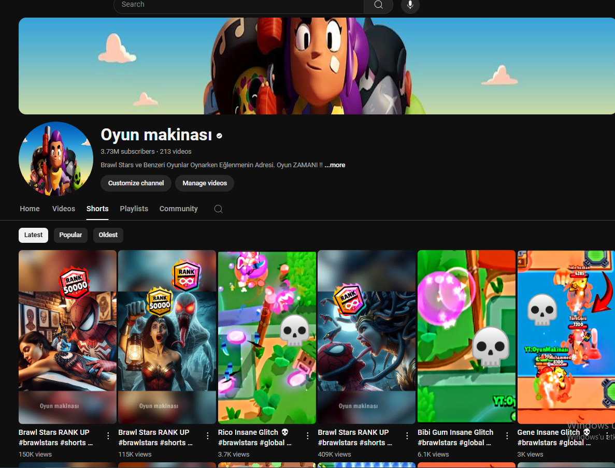Open options menu for 409K views short
Screen dimensions: 615x468
point(407,435)
